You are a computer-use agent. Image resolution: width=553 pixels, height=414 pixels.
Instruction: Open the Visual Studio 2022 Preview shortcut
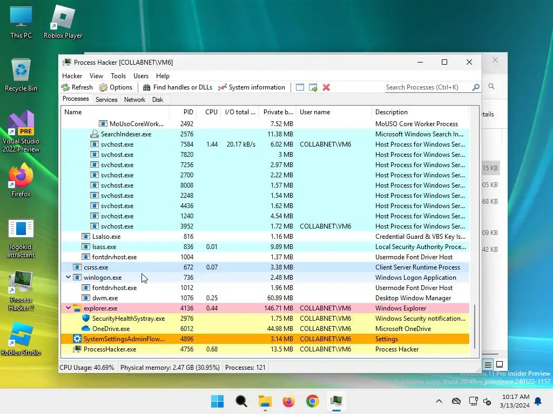tap(21, 132)
